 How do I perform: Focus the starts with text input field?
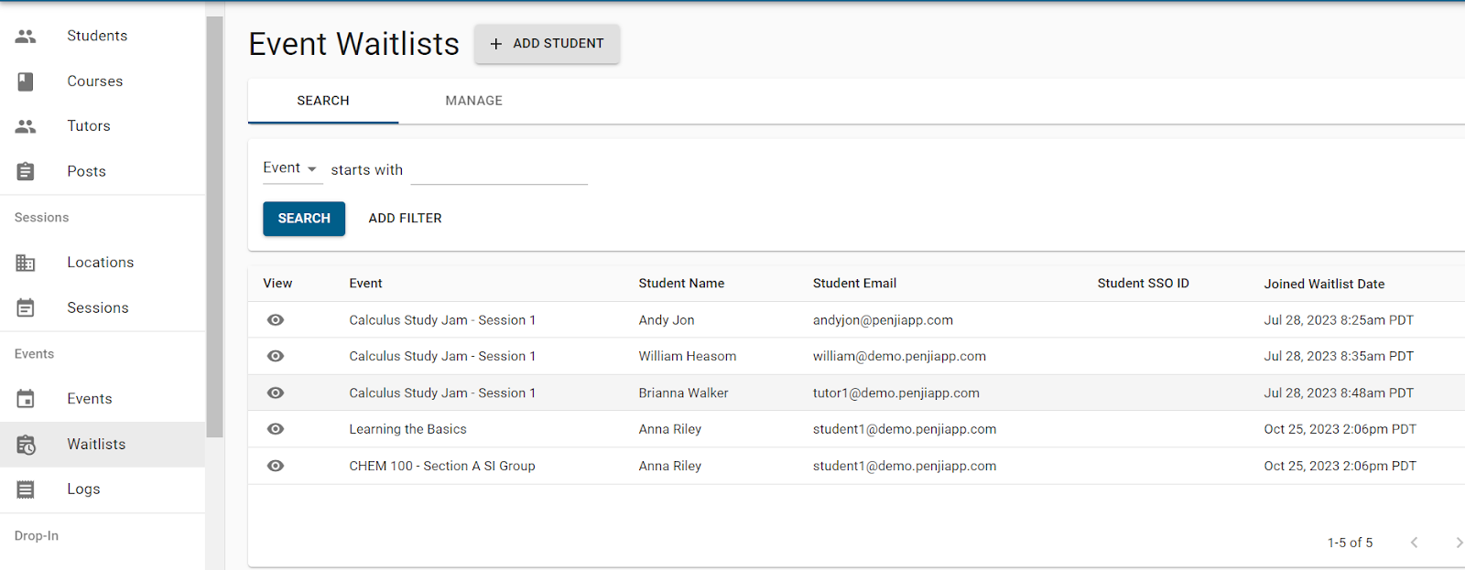coord(498,170)
